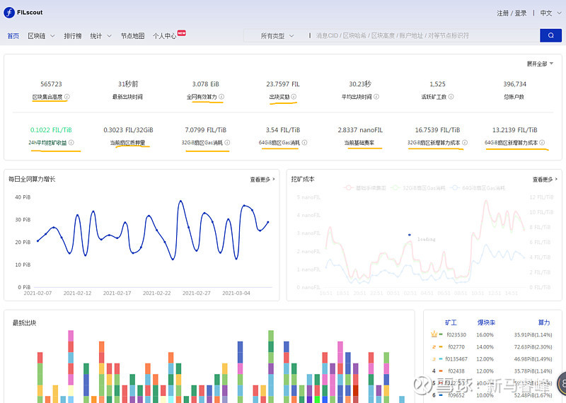566x403 pixels.
Task: Open info icon beside 64GiB扇区Gas消耗
Action: click(x=304, y=143)
